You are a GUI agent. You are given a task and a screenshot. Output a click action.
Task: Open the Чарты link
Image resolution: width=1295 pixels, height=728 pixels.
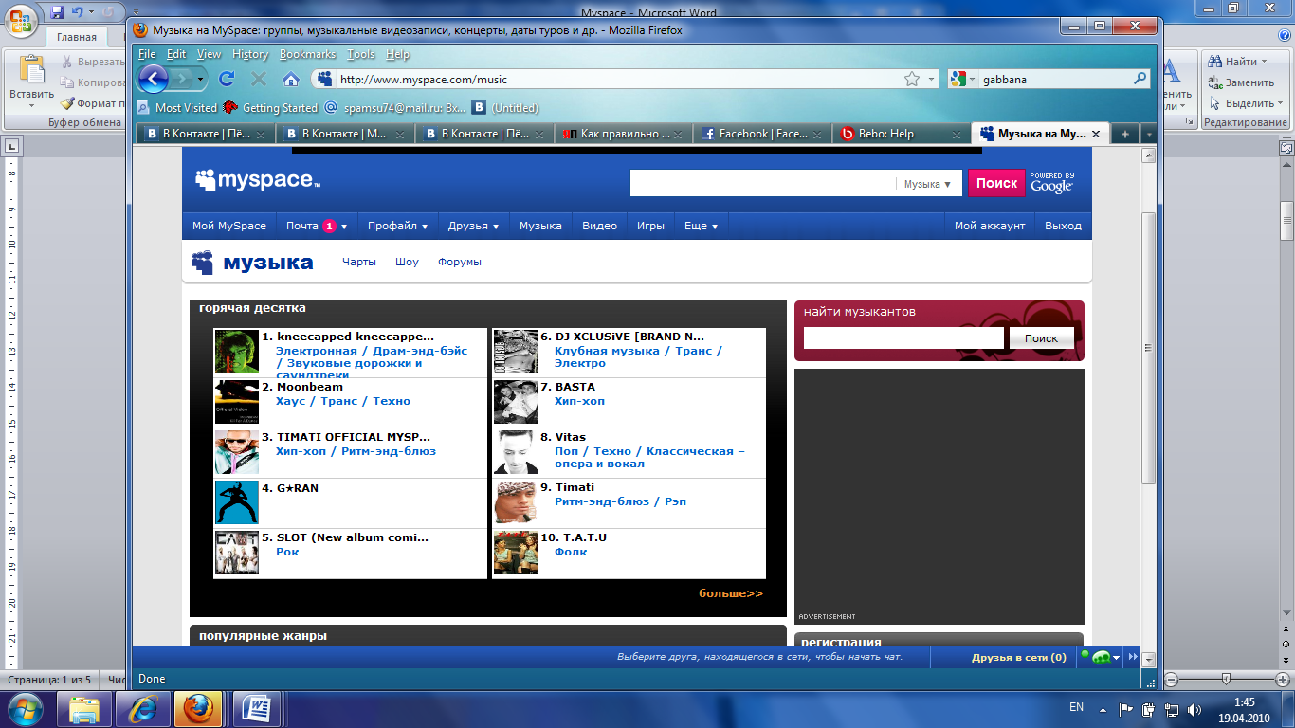click(359, 262)
